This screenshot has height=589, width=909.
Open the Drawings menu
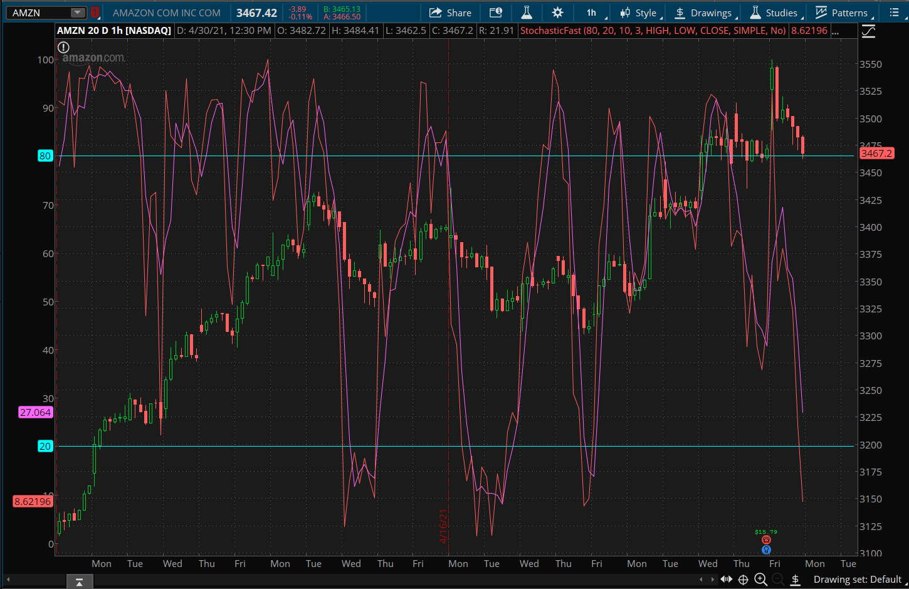click(x=703, y=13)
